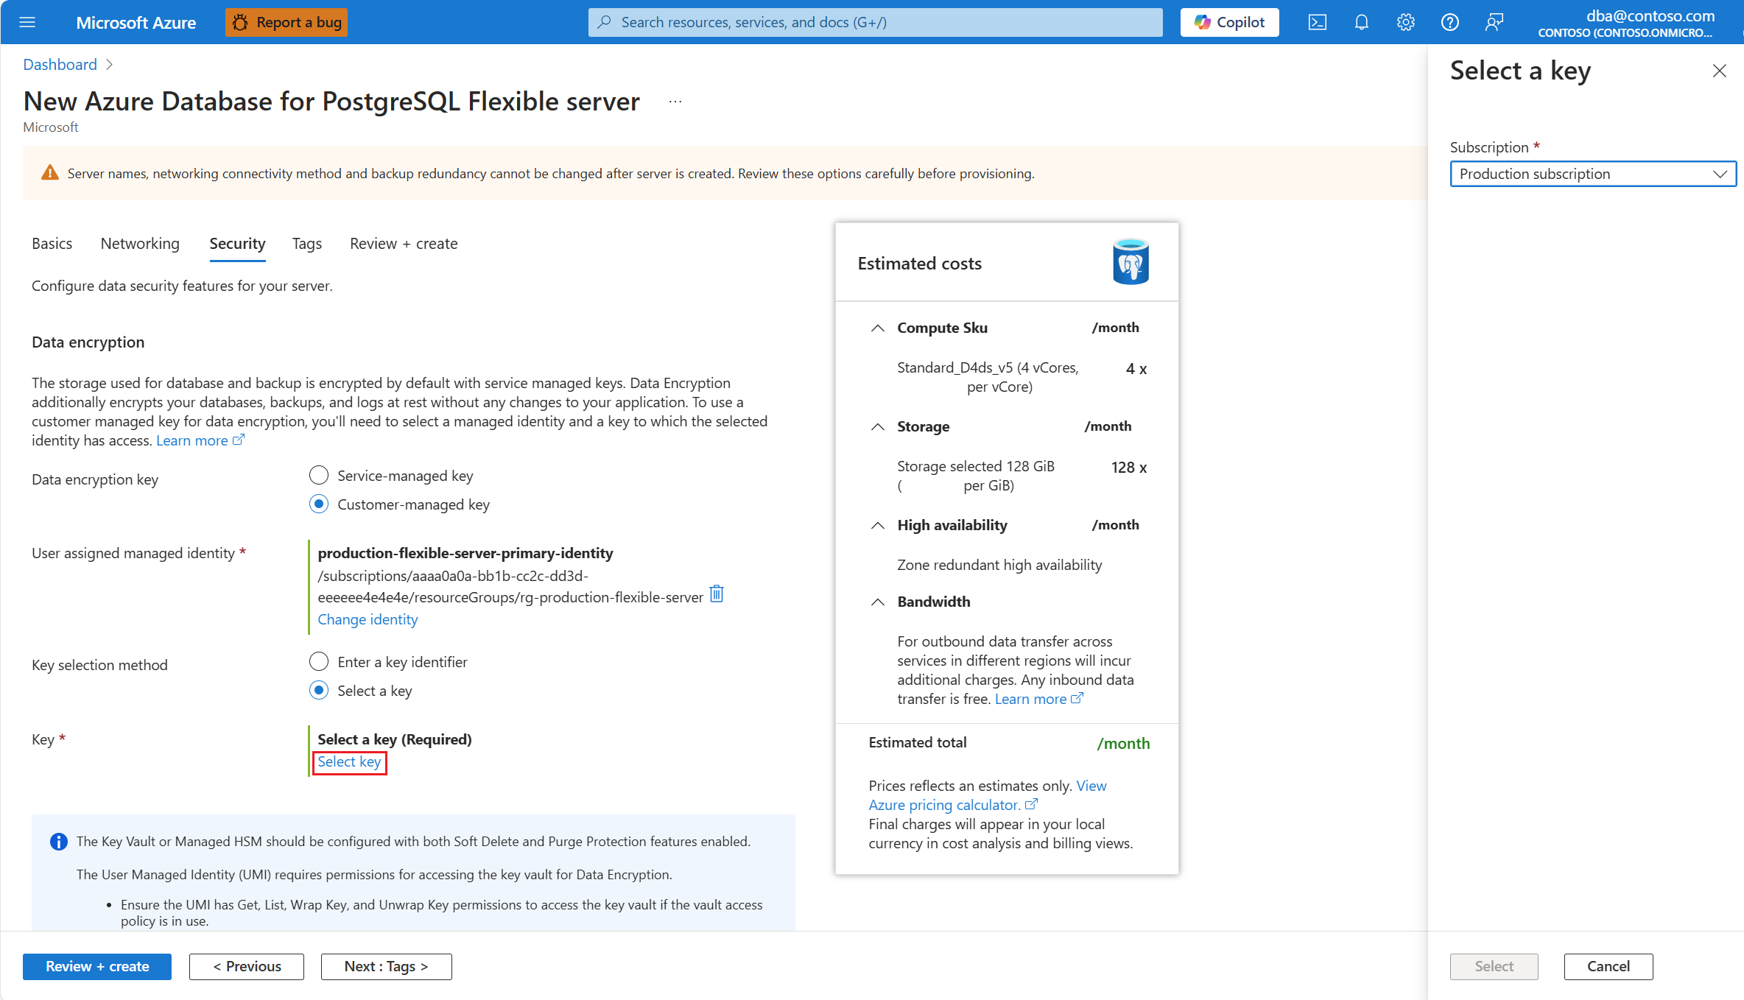Image resolution: width=1744 pixels, height=1000 pixels.
Task: Open the help question mark icon
Action: (1449, 22)
